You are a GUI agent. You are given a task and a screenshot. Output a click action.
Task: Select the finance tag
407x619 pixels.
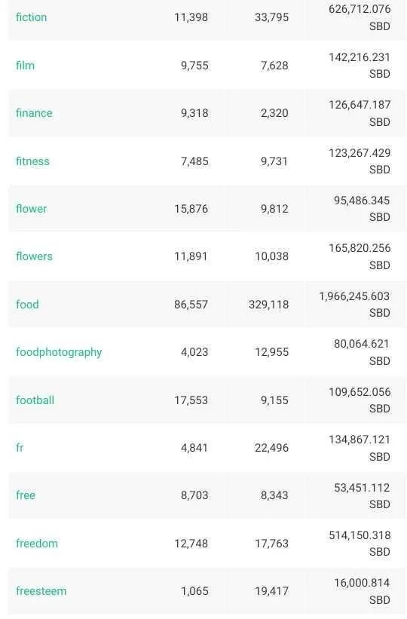34,113
